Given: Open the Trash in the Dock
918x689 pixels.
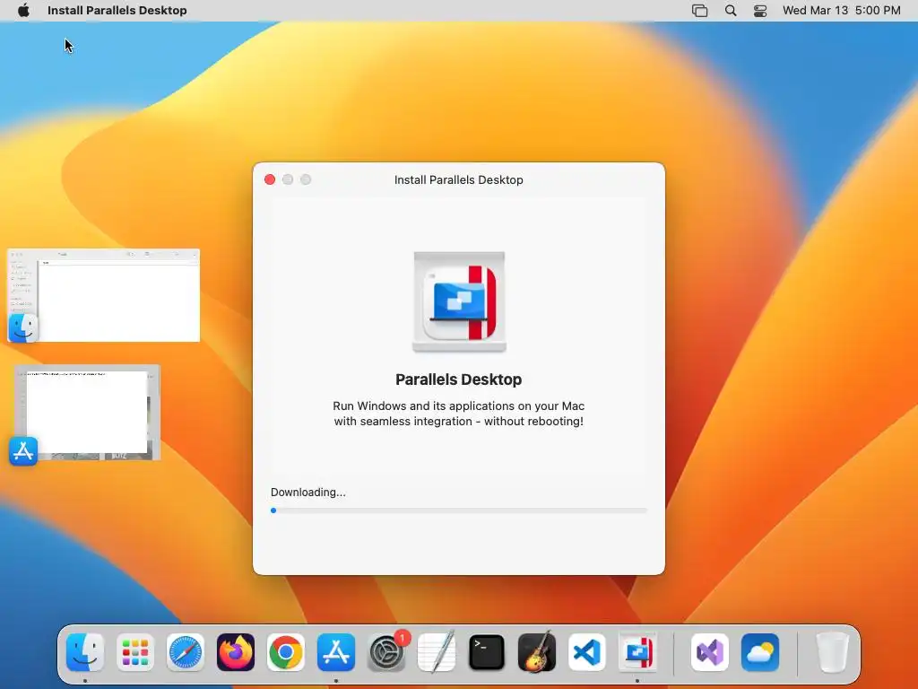Looking at the screenshot, I should [832, 652].
